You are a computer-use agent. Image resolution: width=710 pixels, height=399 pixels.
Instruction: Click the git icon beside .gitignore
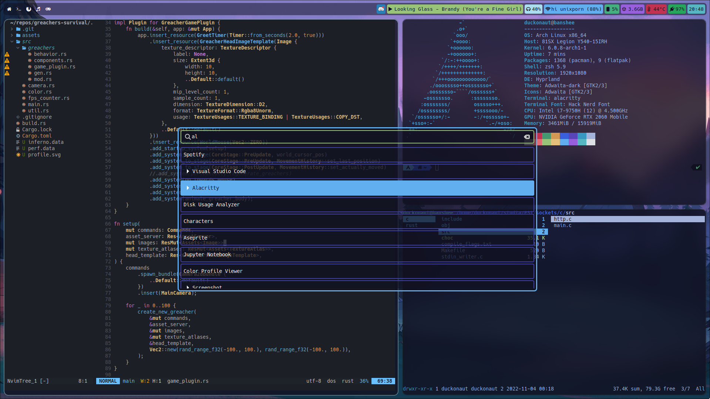pyautogui.click(x=18, y=117)
